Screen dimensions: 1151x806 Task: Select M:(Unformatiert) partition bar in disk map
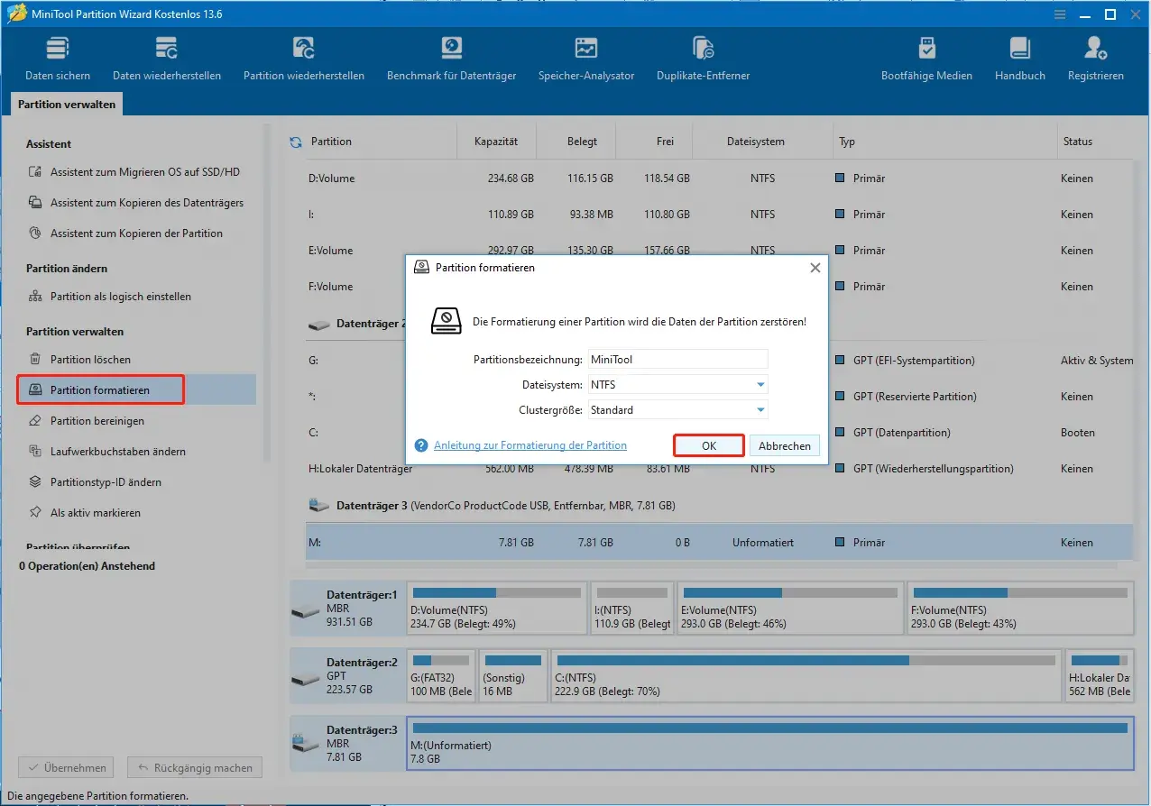(x=770, y=745)
